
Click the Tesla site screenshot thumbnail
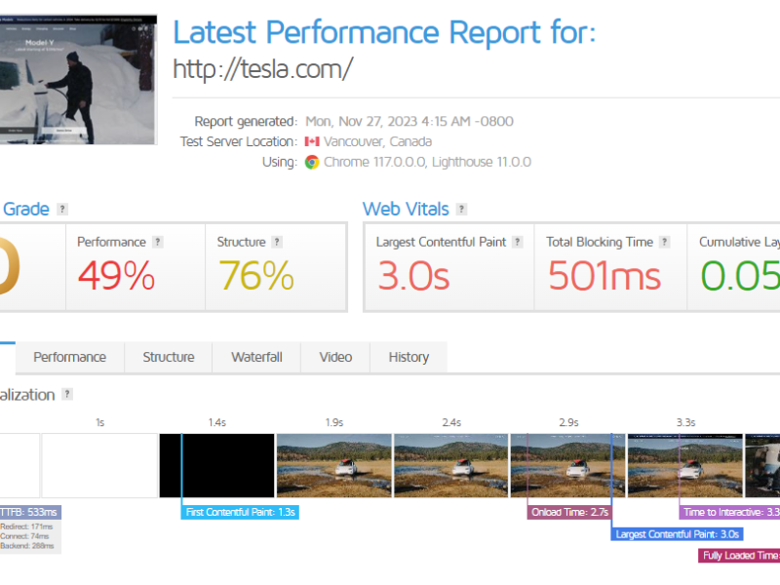pos(76,78)
